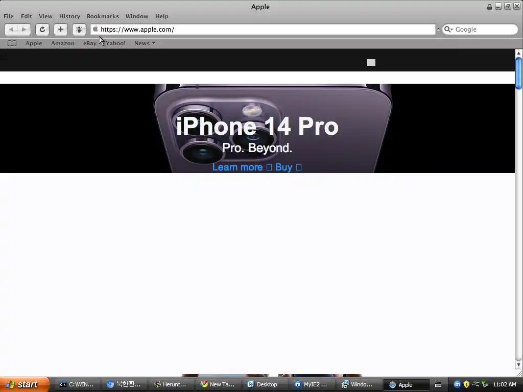The height and width of the screenshot is (392, 523).
Task: Click the iPhone 14 Pro heading
Action: [257, 127]
